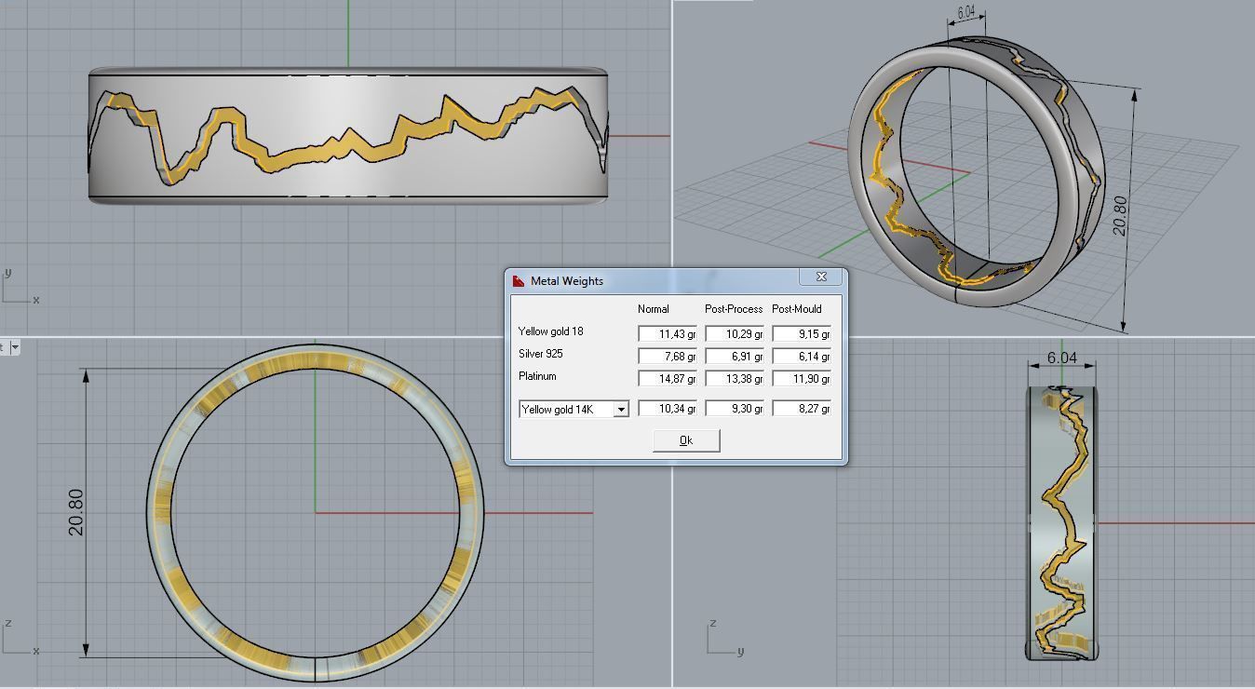Select Silver 925 Normal weight field
The height and width of the screenshot is (689, 1255).
[667, 356]
